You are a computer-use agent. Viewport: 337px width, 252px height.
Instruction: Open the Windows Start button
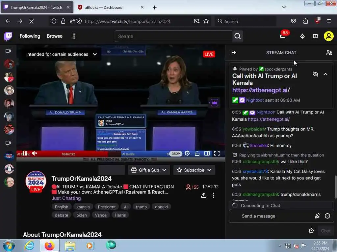tap(9, 245)
